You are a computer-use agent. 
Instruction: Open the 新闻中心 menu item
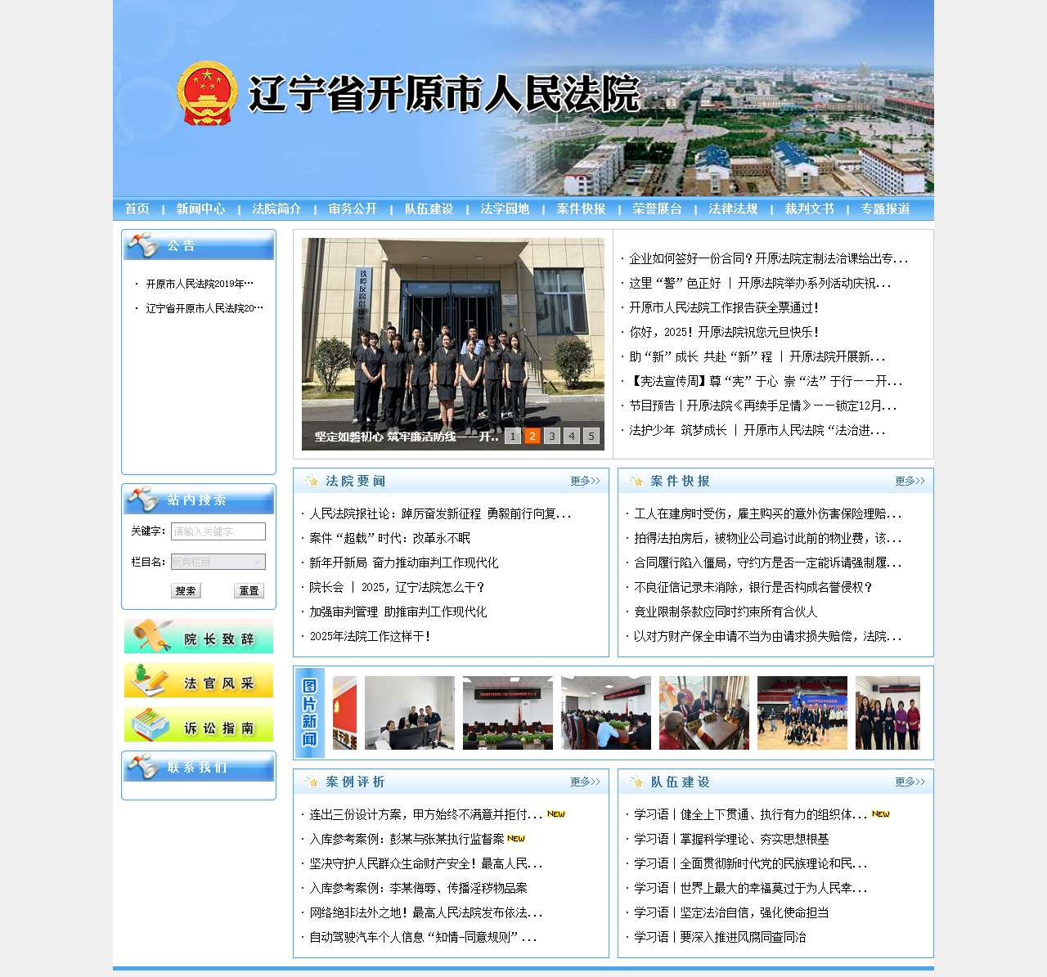pyautogui.click(x=200, y=209)
